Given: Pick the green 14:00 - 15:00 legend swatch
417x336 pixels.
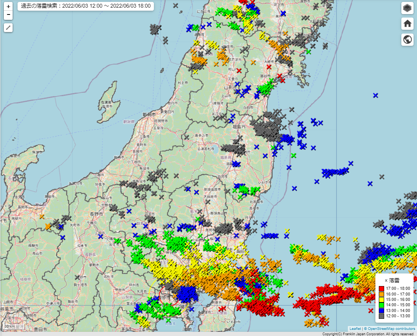Looking at the screenshot, I should pyautogui.click(x=381, y=305).
